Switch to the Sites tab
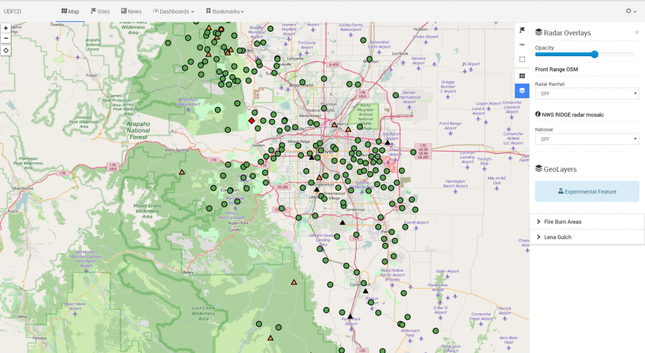This screenshot has height=353, width=645. click(x=100, y=11)
